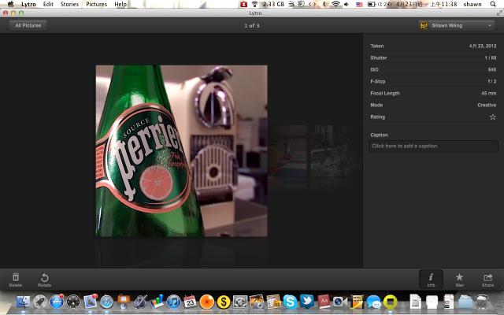Viewport: 504px width, 315px height.
Task: Open the Lytro application menu
Action: (28, 4)
